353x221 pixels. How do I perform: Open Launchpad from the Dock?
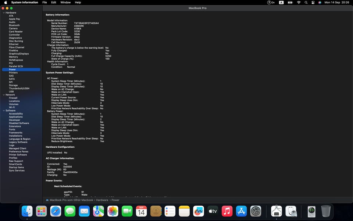coord(42,211)
